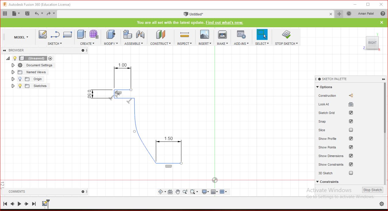Toggle the Snap checkbox
The height and width of the screenshot is (211, 388).
coord(351,121)
